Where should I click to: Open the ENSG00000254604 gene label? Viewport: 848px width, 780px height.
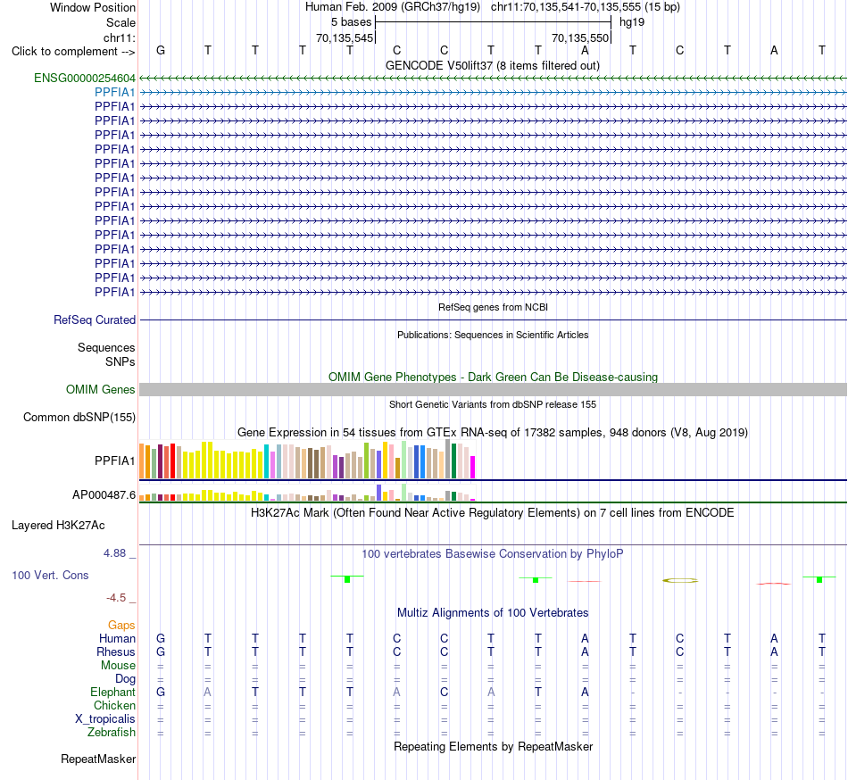(85, 78)
